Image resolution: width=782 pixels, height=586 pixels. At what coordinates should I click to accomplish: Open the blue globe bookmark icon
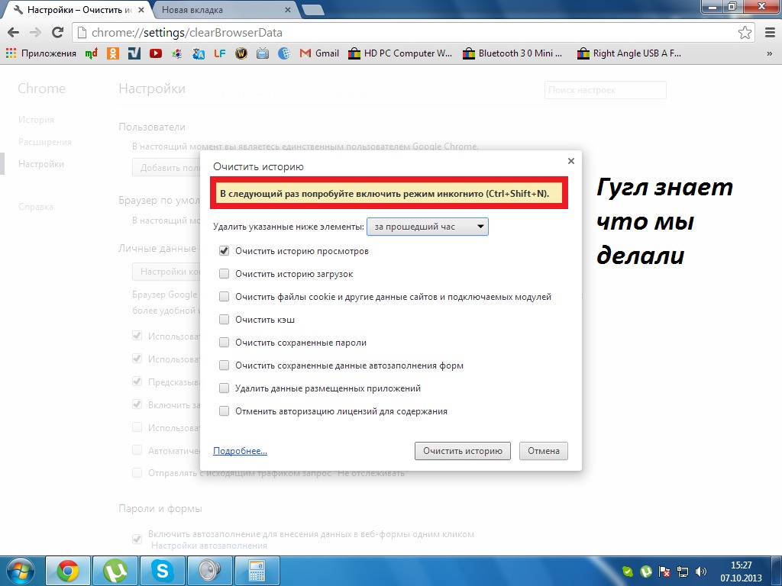pos(284,53)
